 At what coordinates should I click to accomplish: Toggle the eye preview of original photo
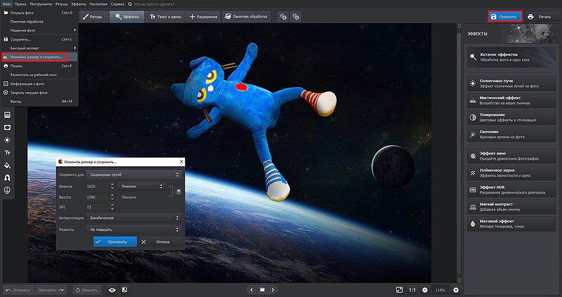click(x=112, y=290)
